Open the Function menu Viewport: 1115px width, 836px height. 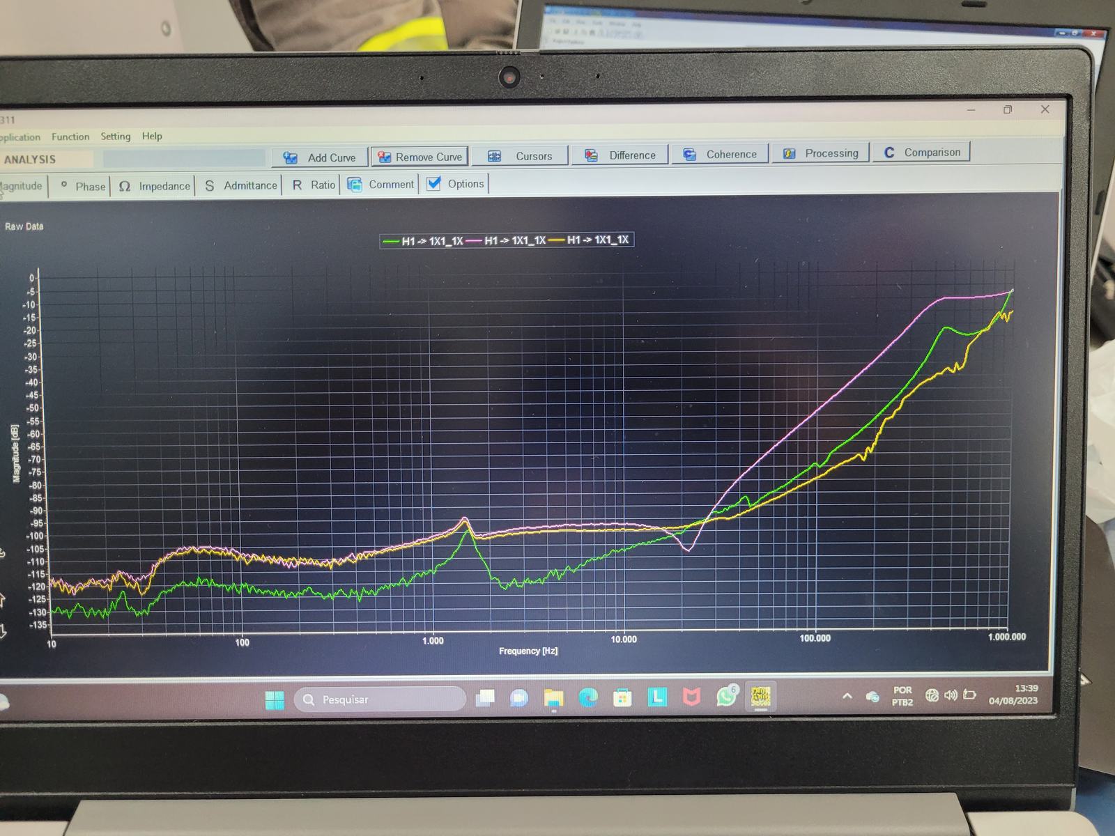[x=70, y=137]
